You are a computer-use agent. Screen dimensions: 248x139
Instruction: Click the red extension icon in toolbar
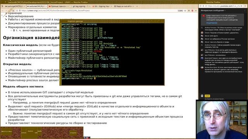pyautogui.click(x=192, y=10)
